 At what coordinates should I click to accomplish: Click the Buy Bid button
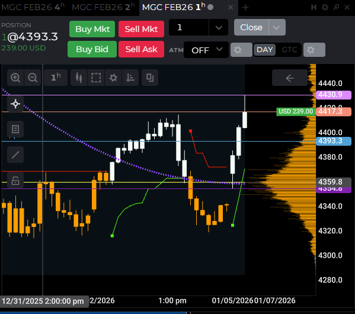pyautogui.click(x=92, y=49)
